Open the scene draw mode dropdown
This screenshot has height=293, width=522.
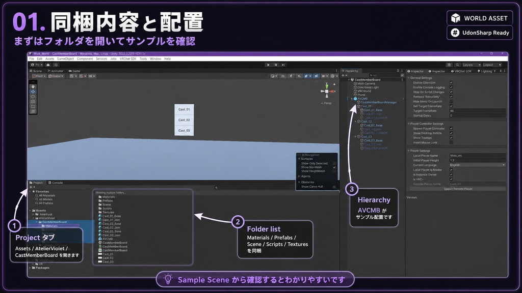pos(274,76)
